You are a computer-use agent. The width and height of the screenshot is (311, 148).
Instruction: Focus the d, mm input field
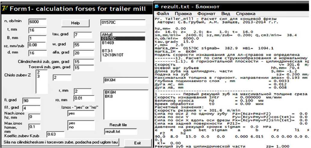[38, 53]
